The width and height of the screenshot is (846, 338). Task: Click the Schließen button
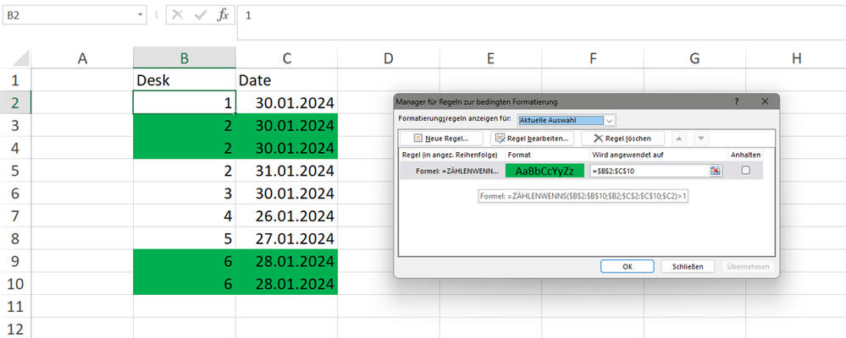pos(688,266)
